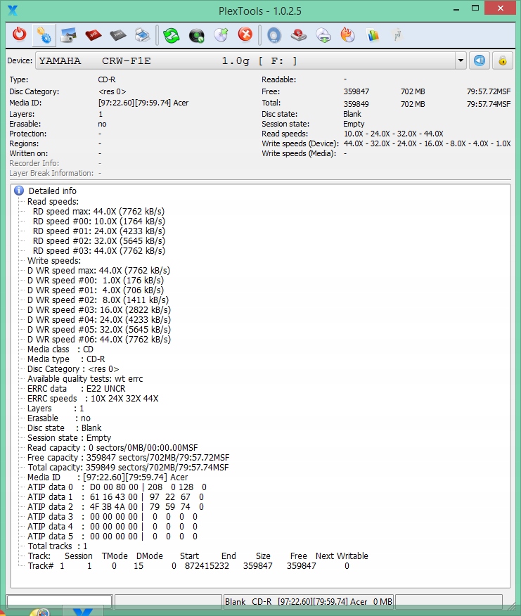Select the 'ATIP data 2' row
This screenshot has height=616, width=521.
[x=116, y=507]
